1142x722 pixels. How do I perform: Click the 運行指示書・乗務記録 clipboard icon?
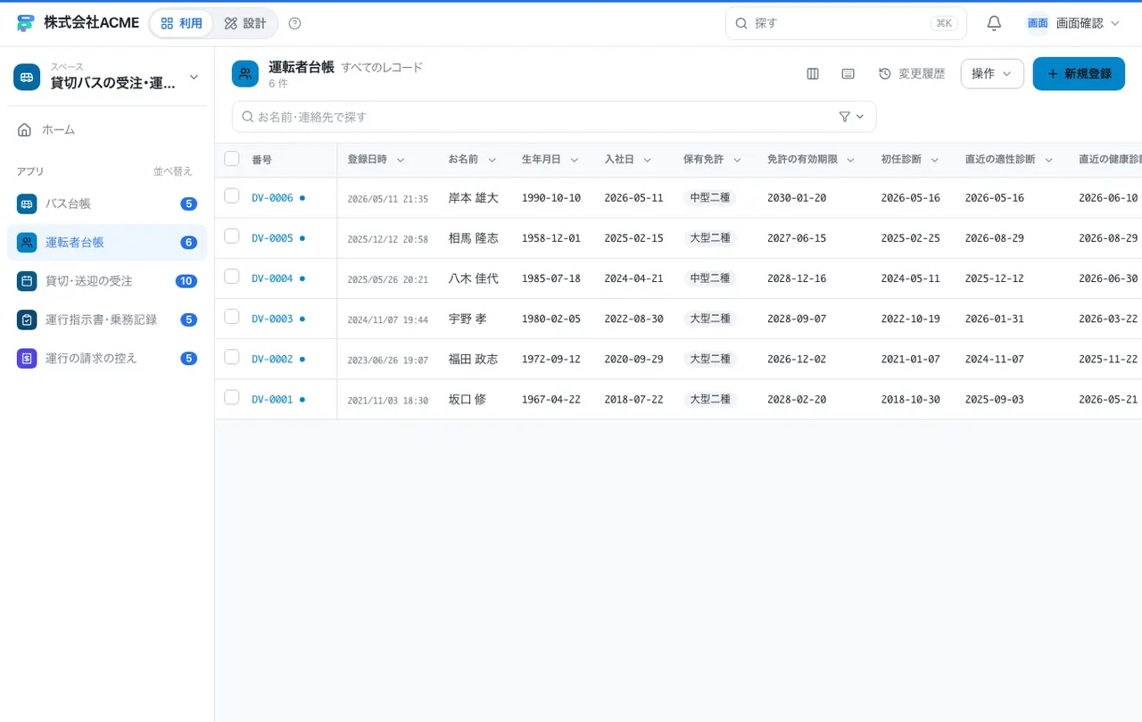coord(27,320)
